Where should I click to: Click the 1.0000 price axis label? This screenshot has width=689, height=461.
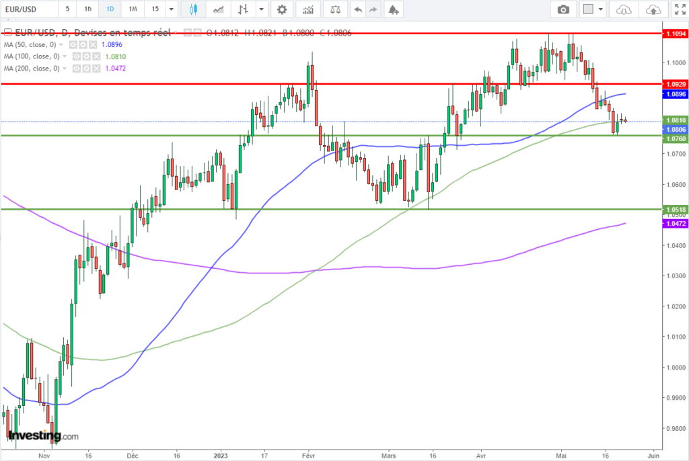click(x=676, y=368)
